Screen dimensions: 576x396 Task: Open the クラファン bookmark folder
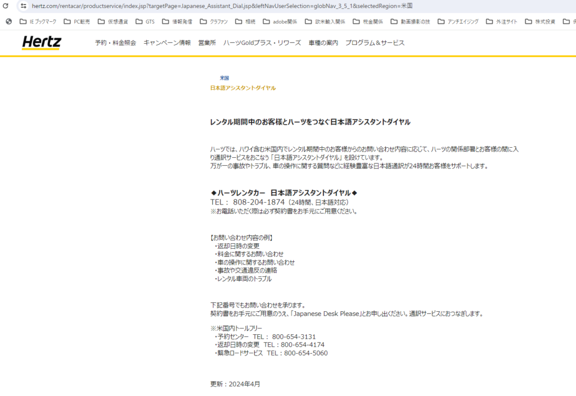point(214,22)
